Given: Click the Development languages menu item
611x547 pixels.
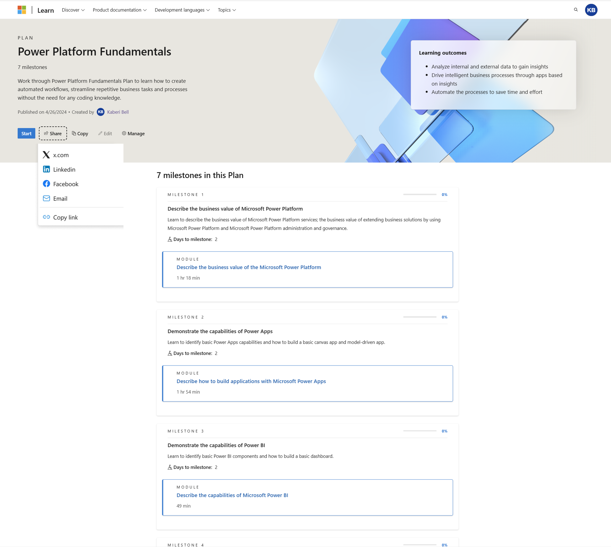Looking at the screenshot, I should click(182, 9).
